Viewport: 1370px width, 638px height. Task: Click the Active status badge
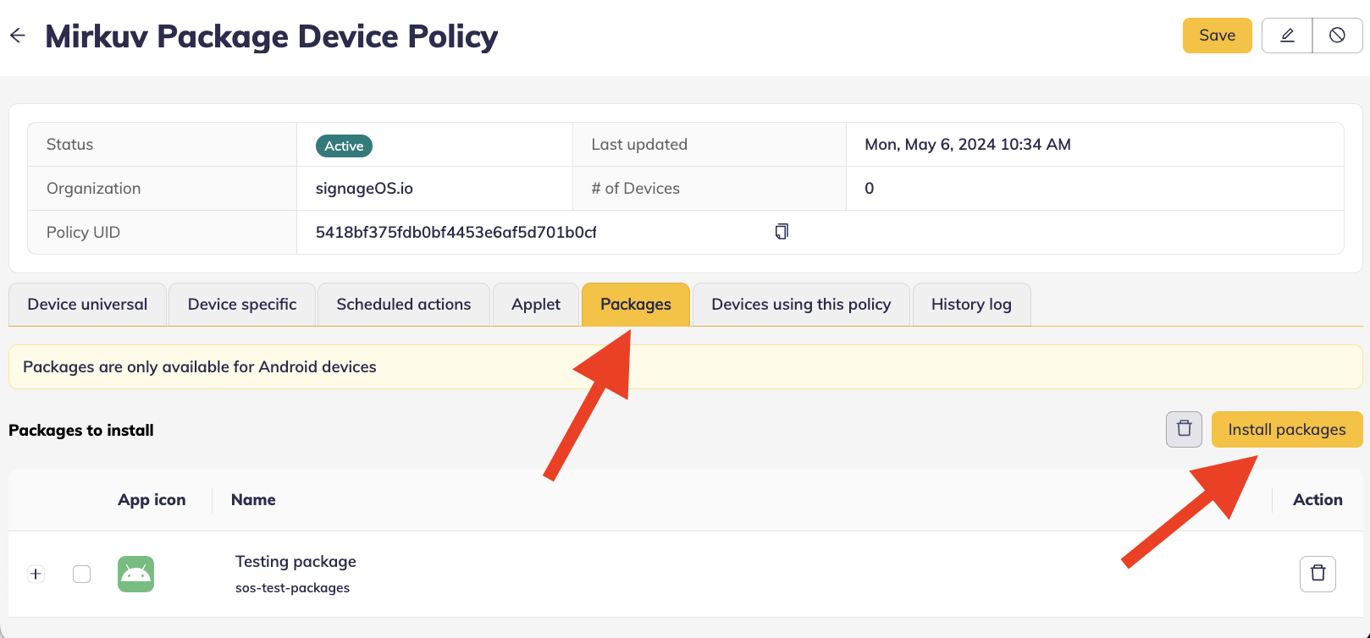[344, 146]
